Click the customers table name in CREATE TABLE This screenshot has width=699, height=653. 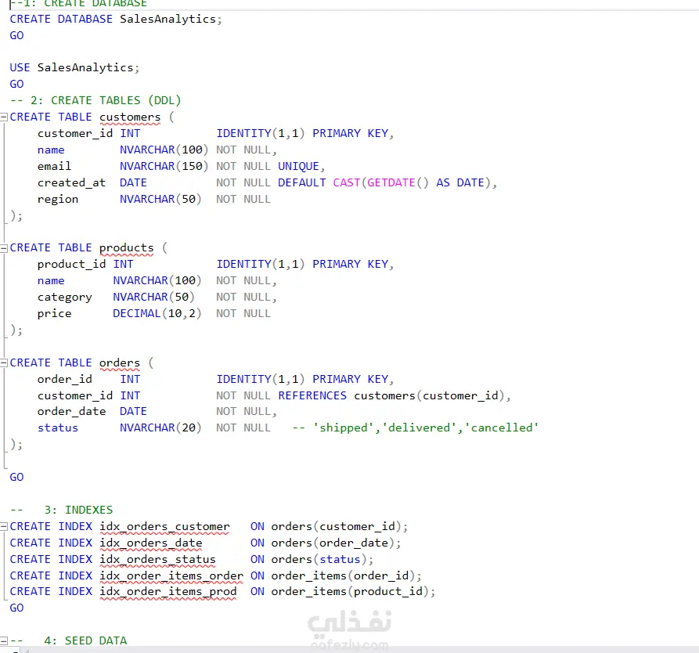130,117
